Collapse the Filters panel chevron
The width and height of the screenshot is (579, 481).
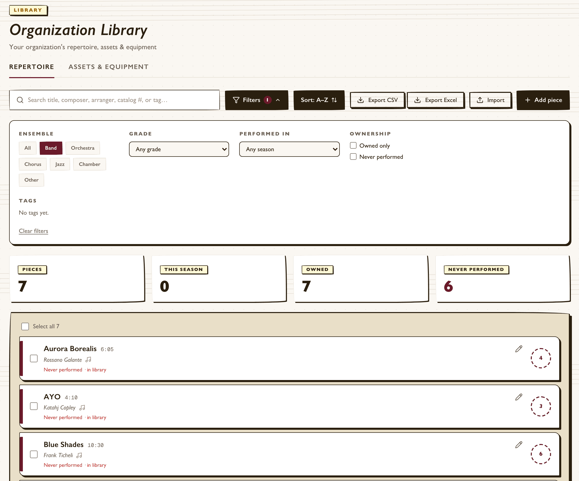(278, 100)
